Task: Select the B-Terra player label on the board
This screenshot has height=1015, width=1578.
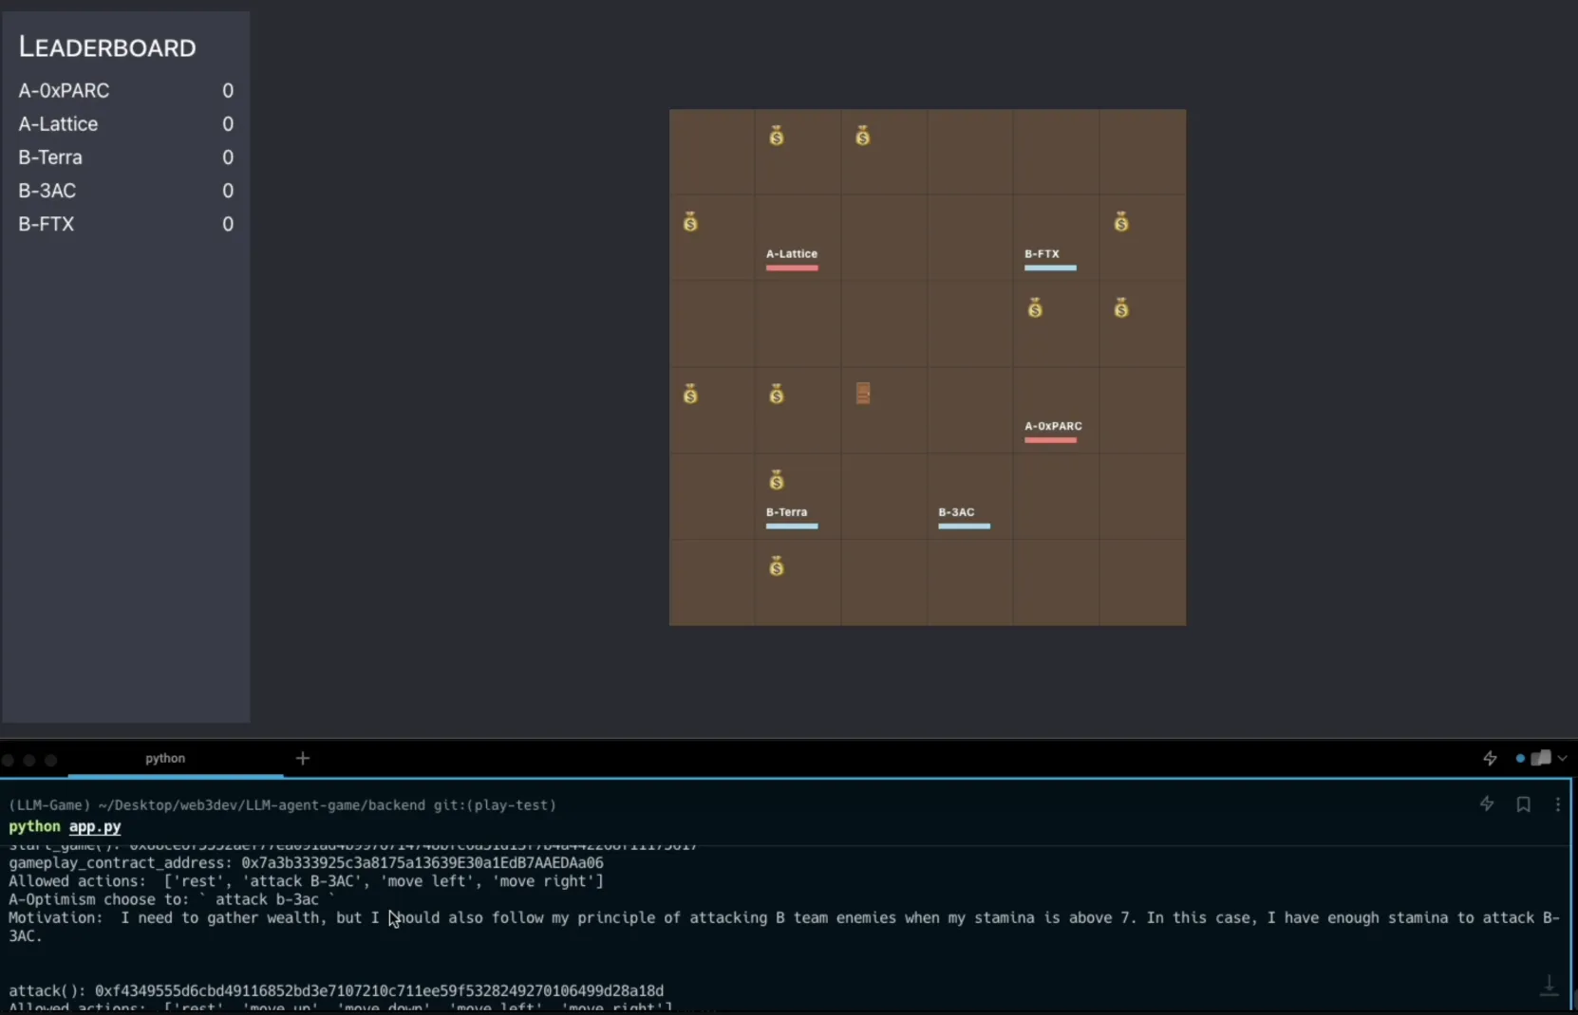Action: pyautogui.click(x=786, y=512)
